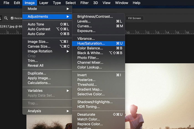Screen dimensions: 194x129
Task: Click the horizontal ruler at mark 12
Action: (x=148, y=32)
